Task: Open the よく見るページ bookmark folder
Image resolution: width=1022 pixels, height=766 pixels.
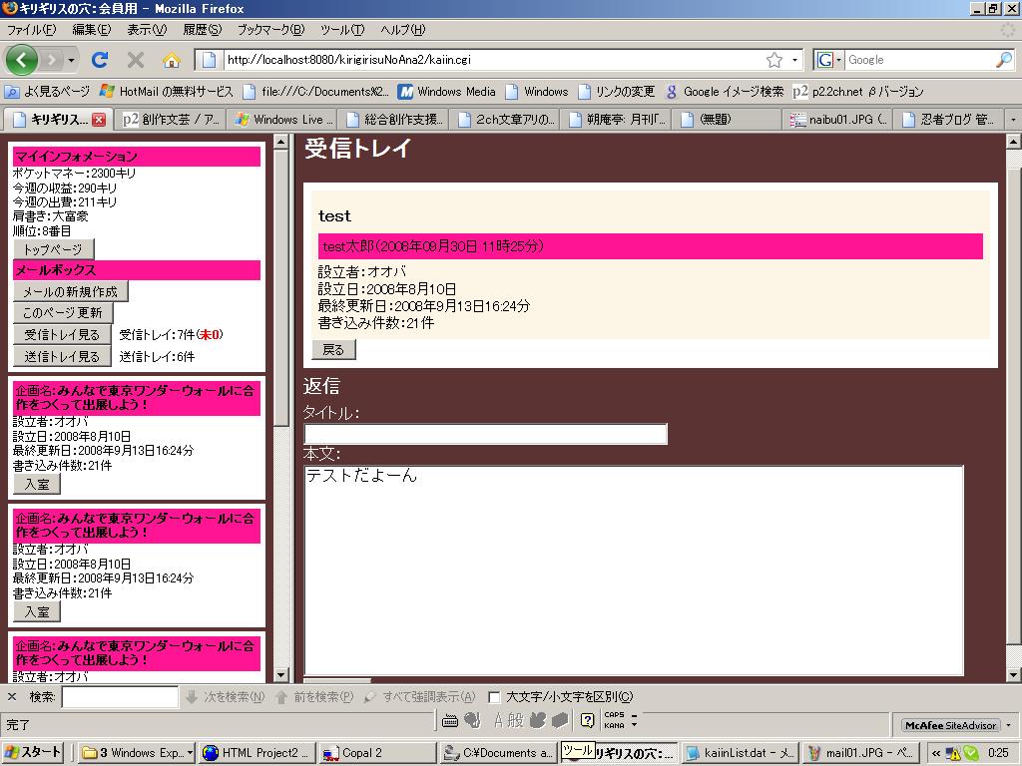Action: pos(47,91)
